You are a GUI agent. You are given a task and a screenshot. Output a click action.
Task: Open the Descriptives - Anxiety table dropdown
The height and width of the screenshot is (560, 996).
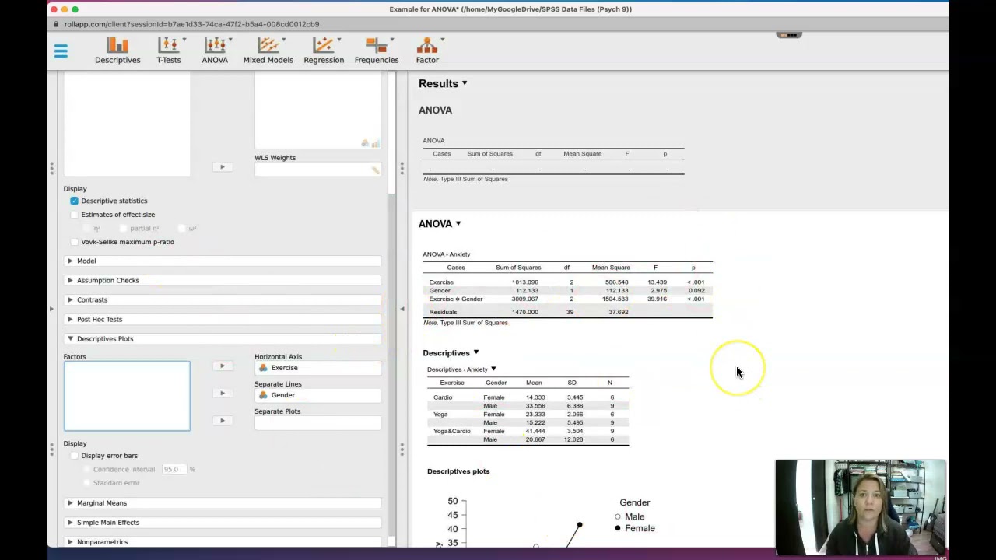(x=493, y=369)
